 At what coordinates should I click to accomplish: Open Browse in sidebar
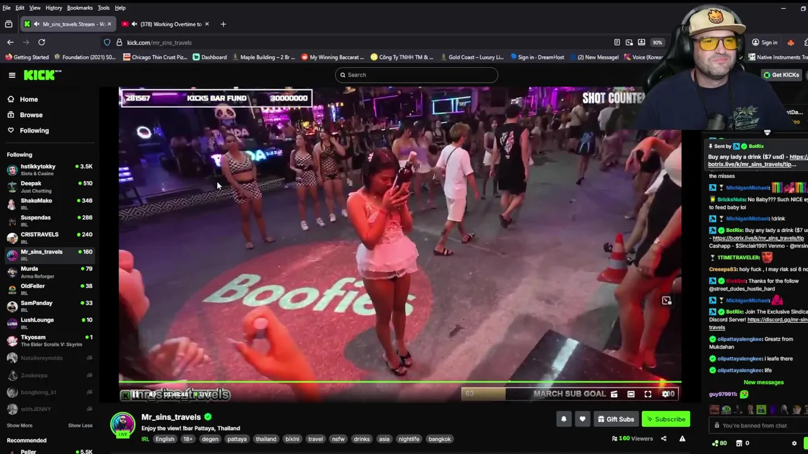[x=31, y=115]
